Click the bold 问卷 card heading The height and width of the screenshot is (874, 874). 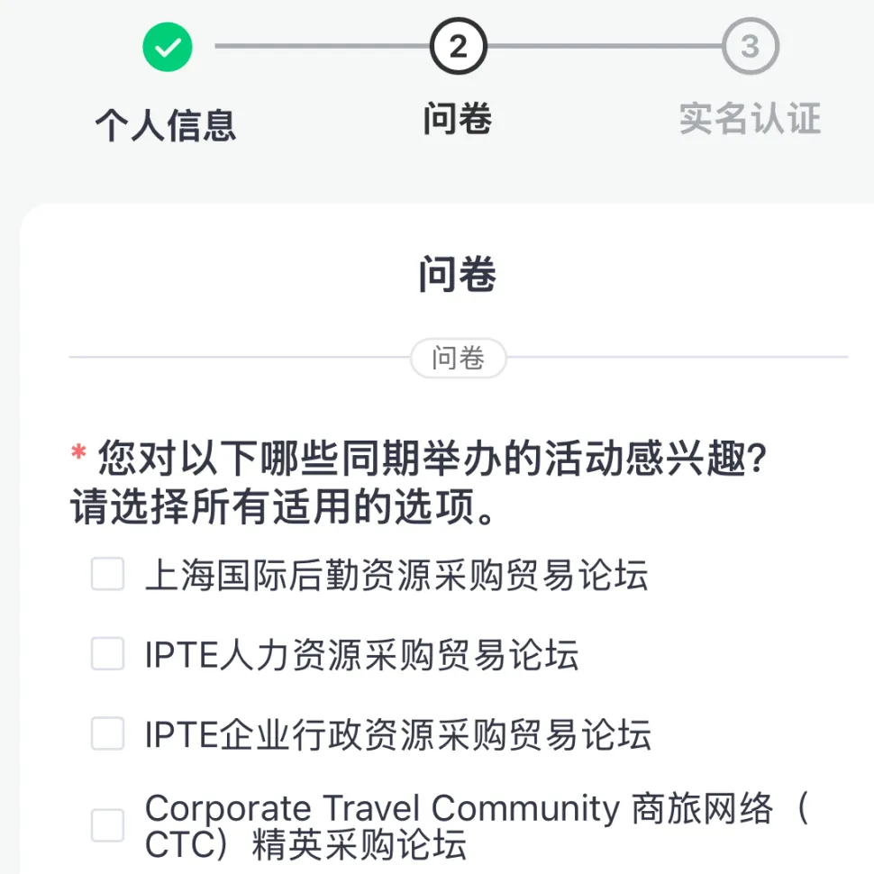458,274
